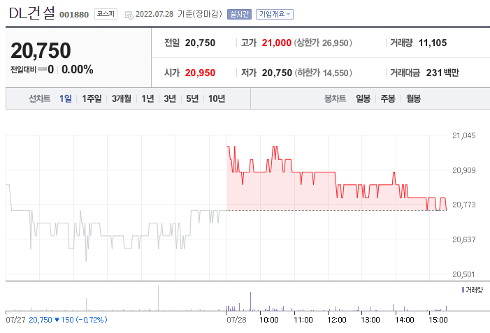The width and height of the screenshot is (490, 333).
Task: Click the 상한가 26,950 text
Action: (323, 43)
